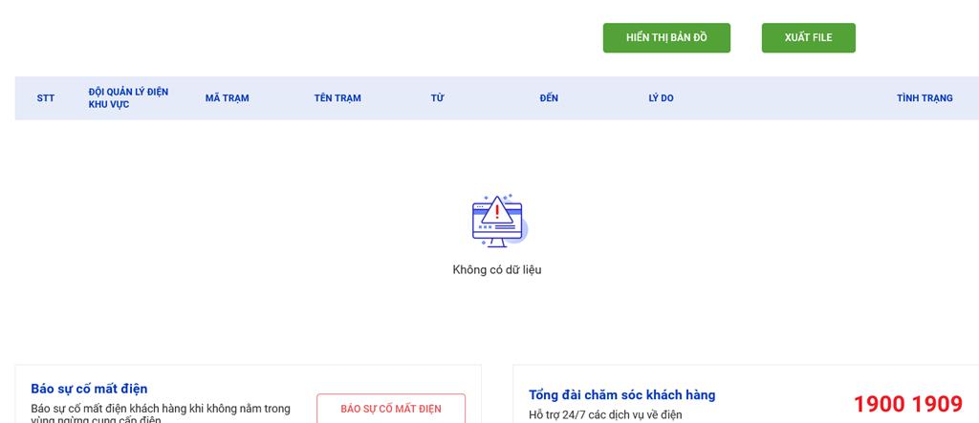Click the Hỗ trợ 24/7 support text
Screen dimensions: 979x423
click(x=605, y=414)
